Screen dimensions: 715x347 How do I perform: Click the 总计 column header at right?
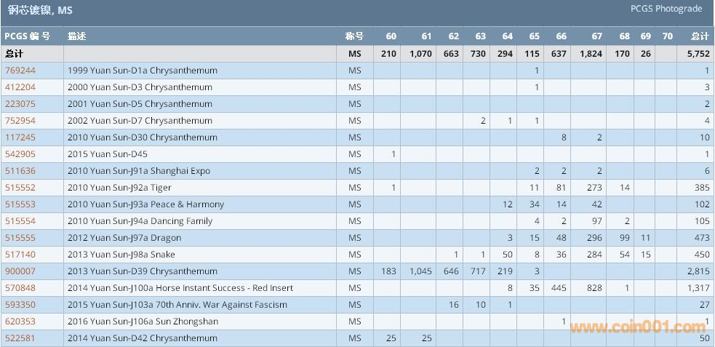point(699,36)
